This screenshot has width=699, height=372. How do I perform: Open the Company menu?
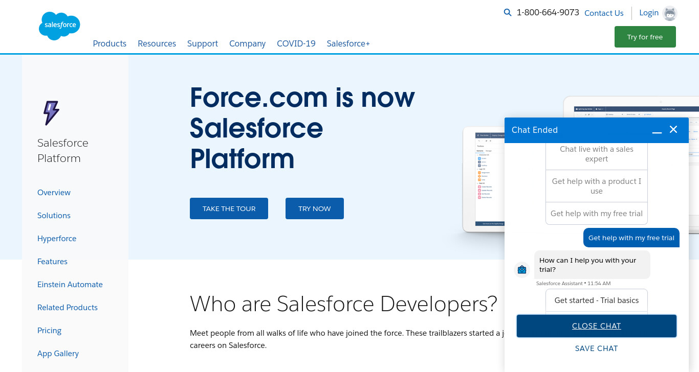(x=247, y=43)
